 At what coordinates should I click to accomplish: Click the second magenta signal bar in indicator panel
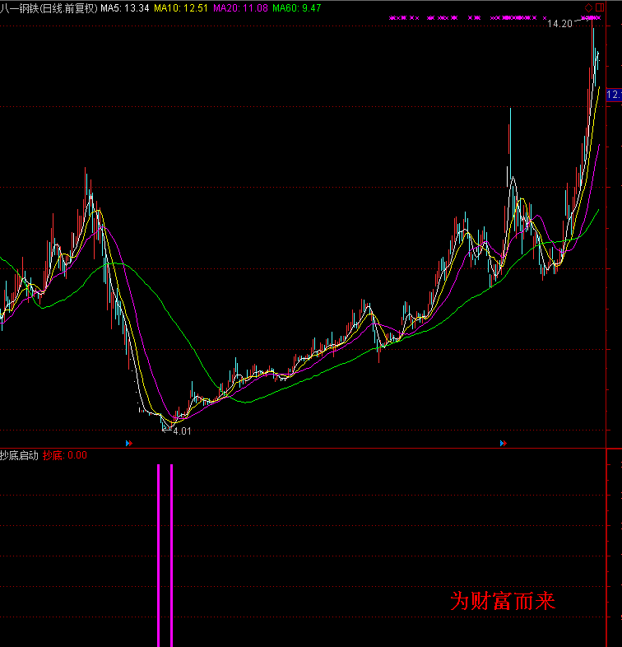coord(171,555)
